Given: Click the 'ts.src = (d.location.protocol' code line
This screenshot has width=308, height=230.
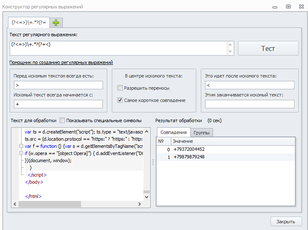Looking at the screenshot, I should pos(84,139).
